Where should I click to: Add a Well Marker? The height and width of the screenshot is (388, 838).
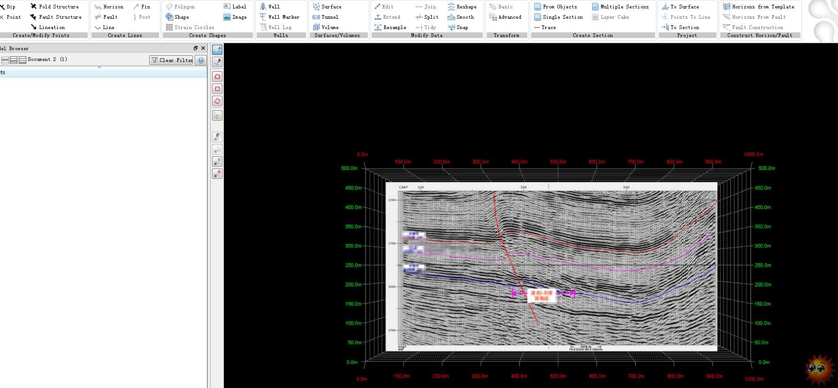(279, 17)
